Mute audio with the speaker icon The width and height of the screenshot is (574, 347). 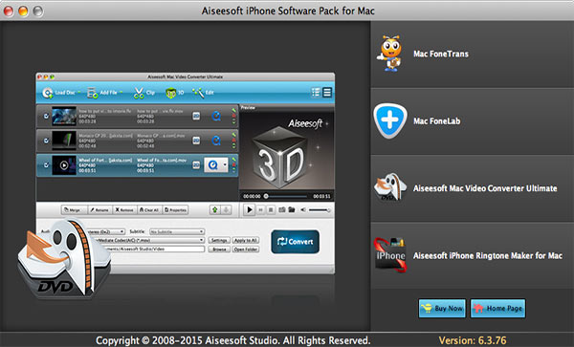303,210
